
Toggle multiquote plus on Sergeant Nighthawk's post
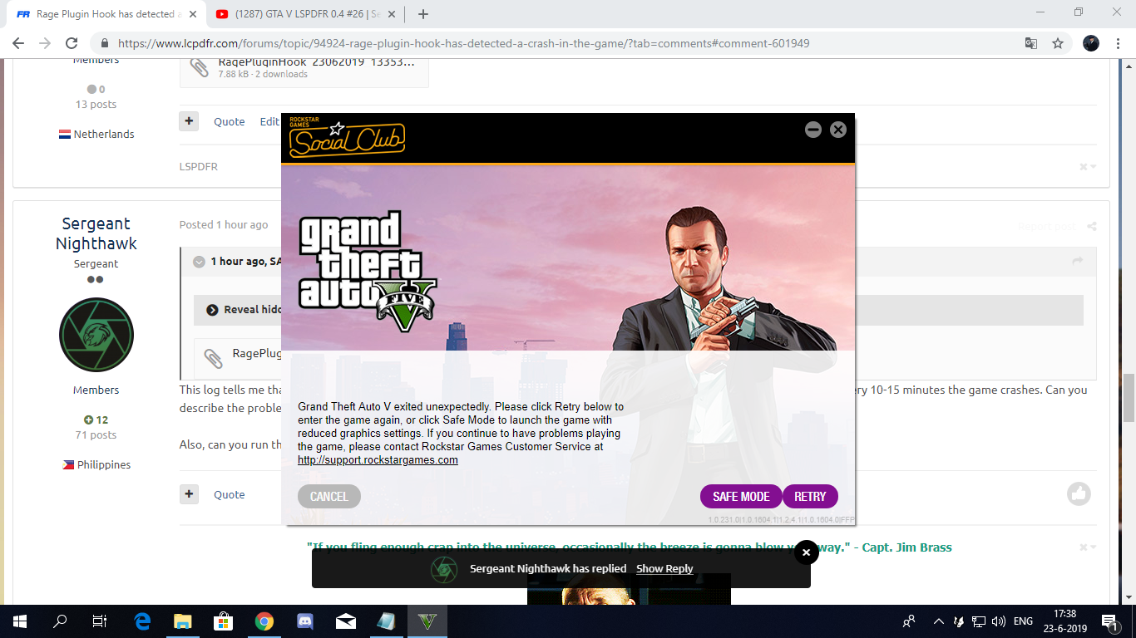coord(189,494)
